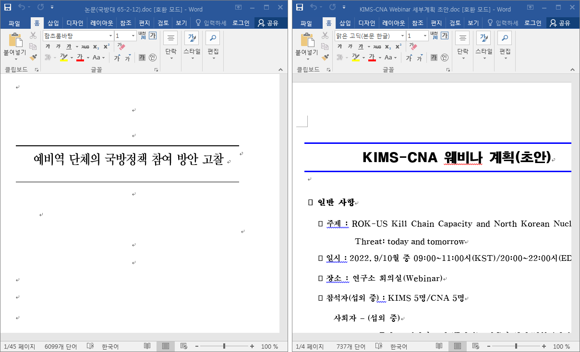Click zoom out minus in KIMS-CNA status bar
580x352 pixels.
[489, 346]
